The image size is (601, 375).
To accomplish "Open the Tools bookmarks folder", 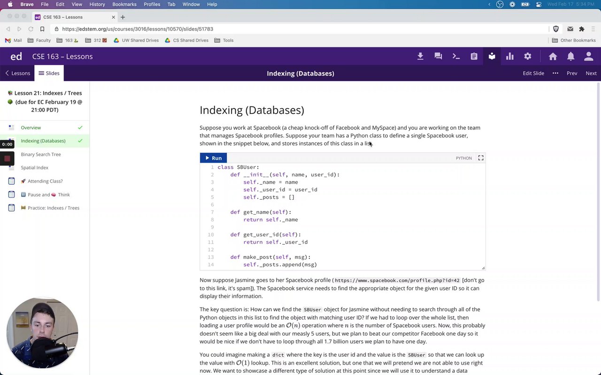I will click(x=224, y=40).
